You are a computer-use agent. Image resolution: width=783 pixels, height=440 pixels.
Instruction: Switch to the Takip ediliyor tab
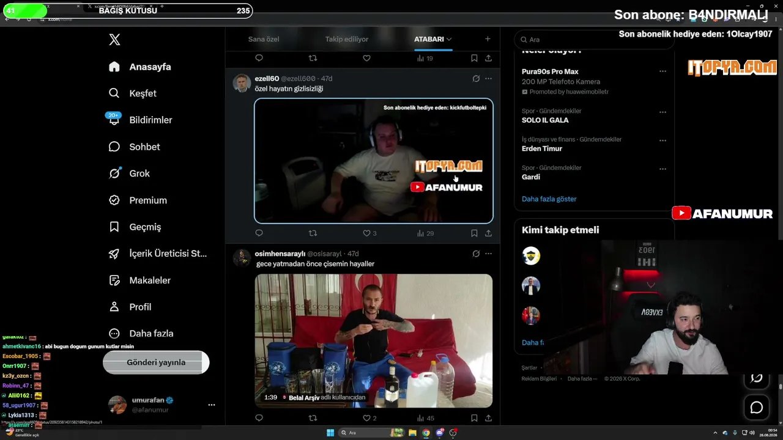coord(347,39)
